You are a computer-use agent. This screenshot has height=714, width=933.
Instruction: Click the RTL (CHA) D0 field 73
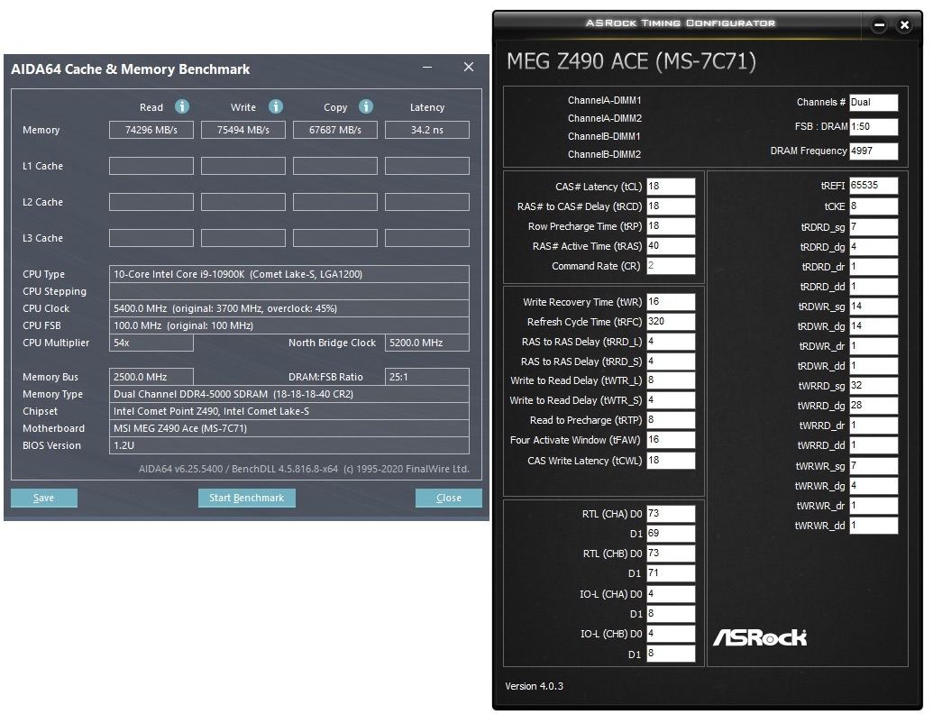[x=671, y=514]
